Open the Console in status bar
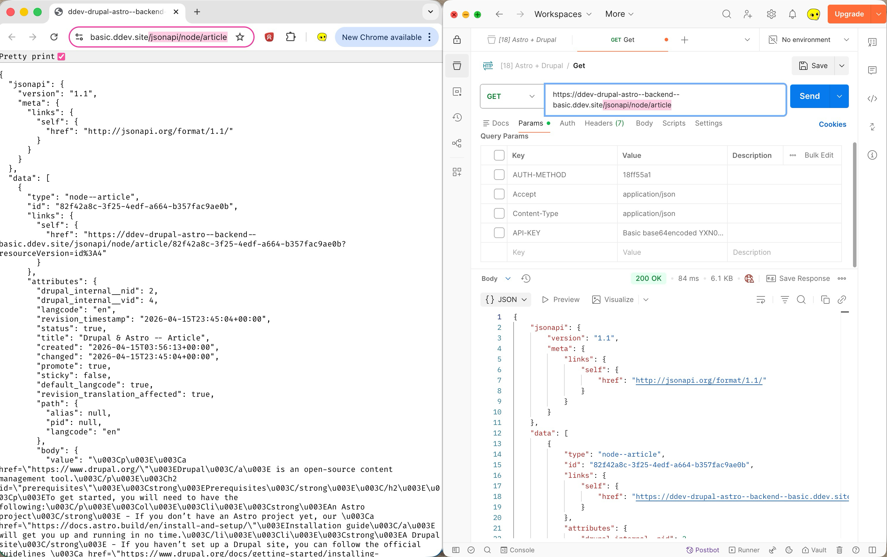Viewport: 887px width, 557px height. click(x=517, y=550)
